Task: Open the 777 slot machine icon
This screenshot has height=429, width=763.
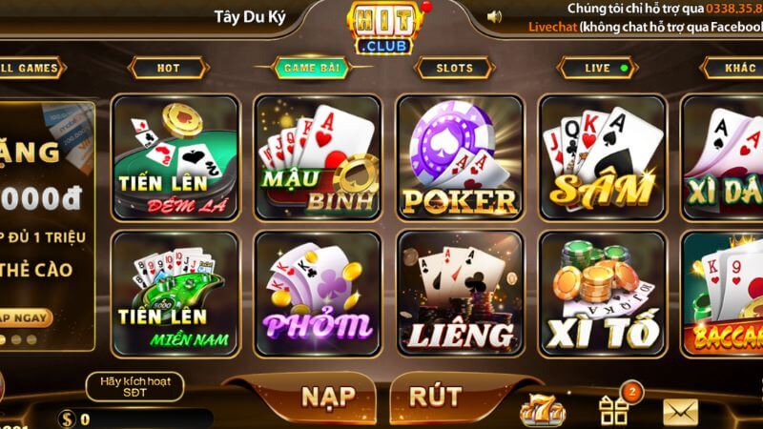Action: point(543,410)
